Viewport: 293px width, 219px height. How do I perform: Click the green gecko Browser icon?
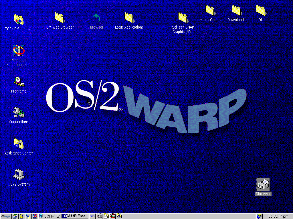pos(97,18)
